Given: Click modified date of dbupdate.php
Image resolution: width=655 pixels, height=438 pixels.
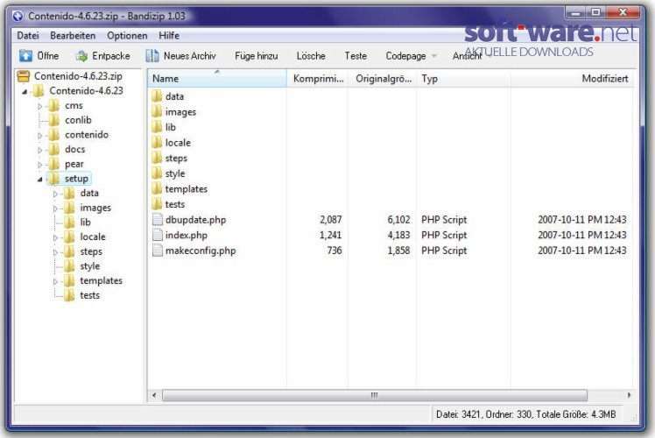Looking at the screenshot, I should pos(582,220).
